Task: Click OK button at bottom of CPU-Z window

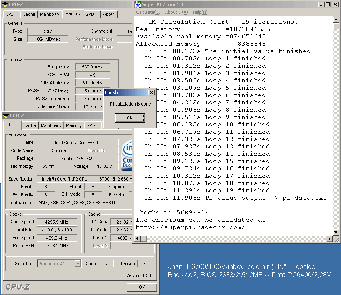Action: tap(142, 287)
